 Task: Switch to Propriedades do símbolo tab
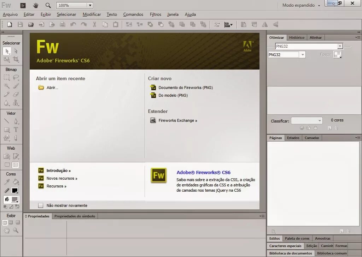pyautogui.click(x=75, y=216)
